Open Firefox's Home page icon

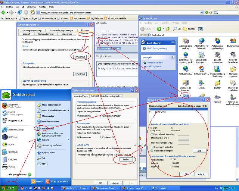32,12
